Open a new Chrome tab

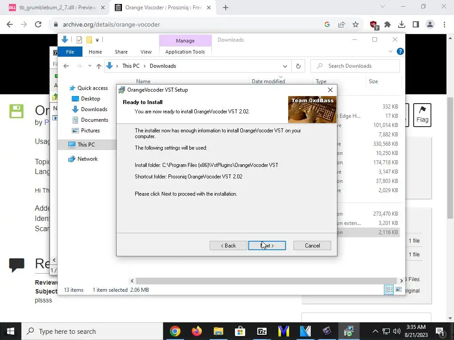(x=226, y=8)
